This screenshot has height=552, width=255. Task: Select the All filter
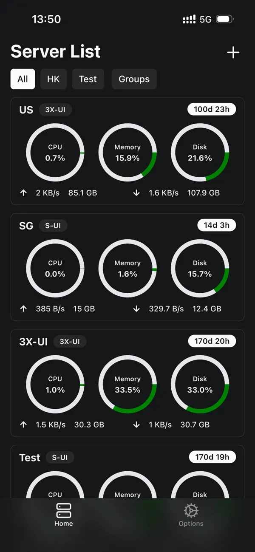click(23, 79)
